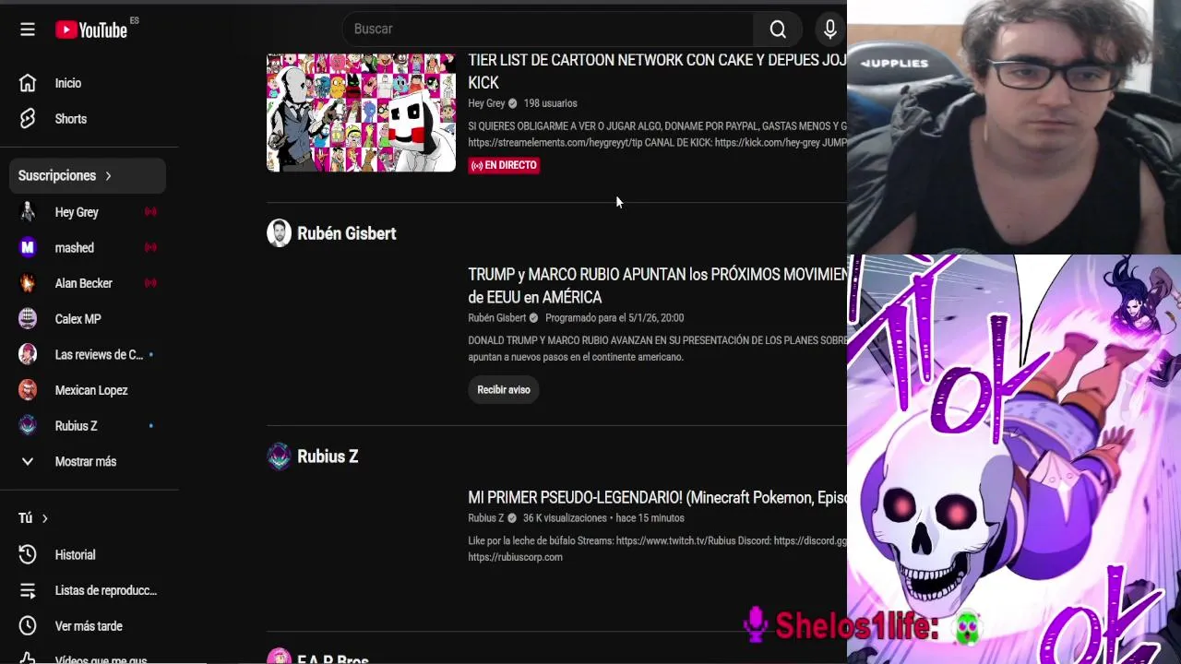Open Historial in sidebar
1181x664 pixels.
coord(89,555)
